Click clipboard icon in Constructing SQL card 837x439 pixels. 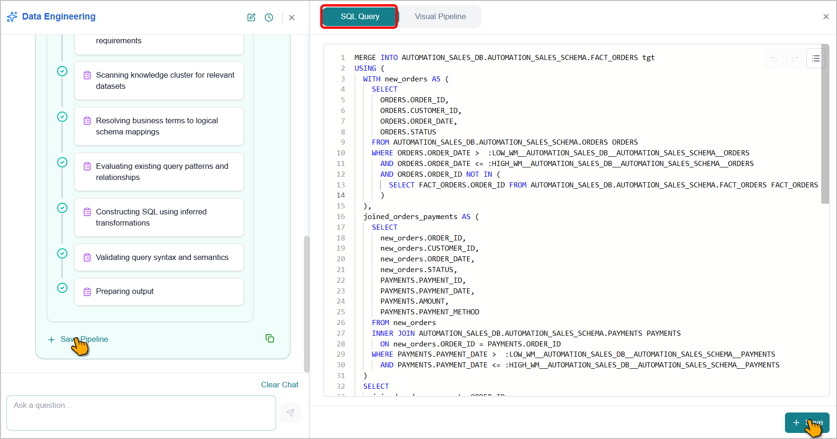[x=87, y=212]
